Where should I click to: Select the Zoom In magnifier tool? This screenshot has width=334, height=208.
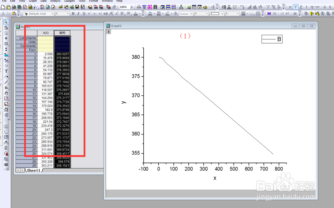6,27
